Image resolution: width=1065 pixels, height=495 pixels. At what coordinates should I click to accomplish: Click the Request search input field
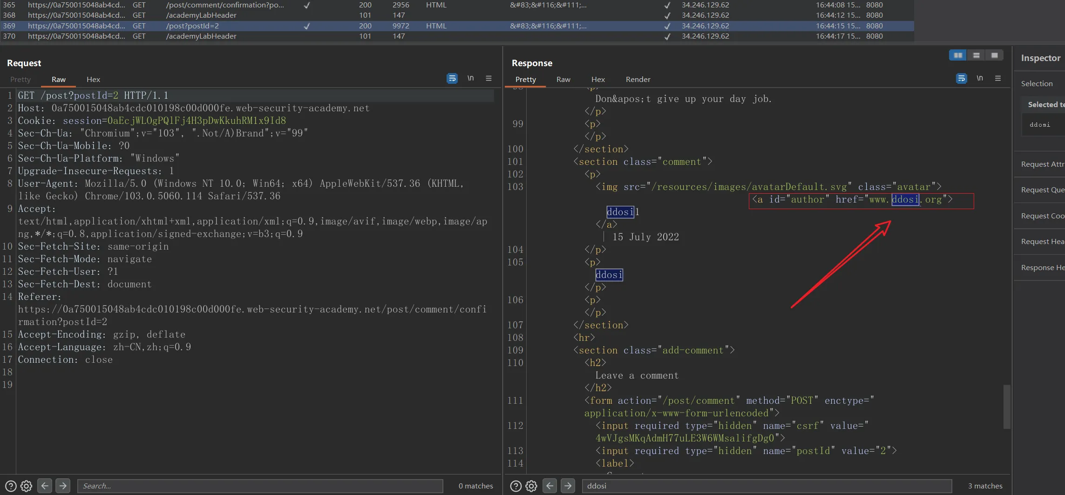coord(260,486)
